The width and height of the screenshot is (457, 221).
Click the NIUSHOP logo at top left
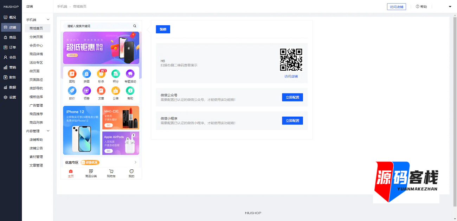pyautogui.click(x=11, y=7)
